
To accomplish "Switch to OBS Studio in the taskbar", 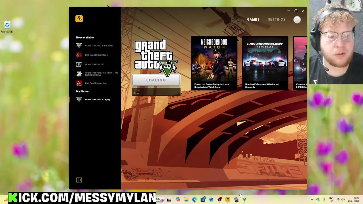I will pos(220,200).
